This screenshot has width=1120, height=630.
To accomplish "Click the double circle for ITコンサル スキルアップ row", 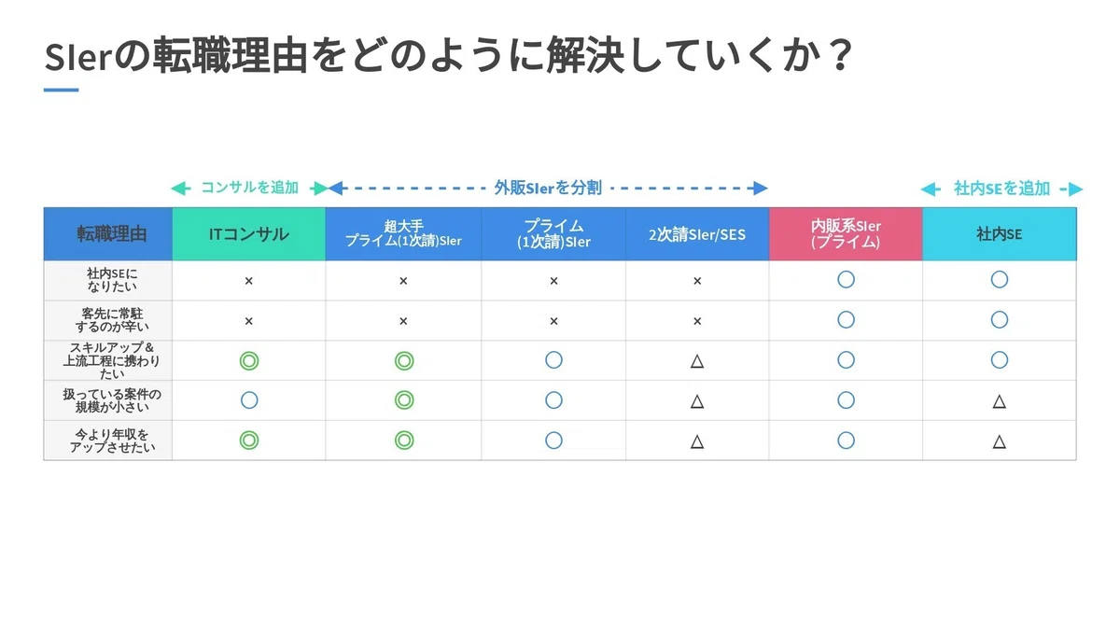I will [x=248, y=360].
